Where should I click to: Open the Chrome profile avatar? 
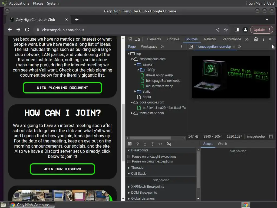click(x=245, y=30)
